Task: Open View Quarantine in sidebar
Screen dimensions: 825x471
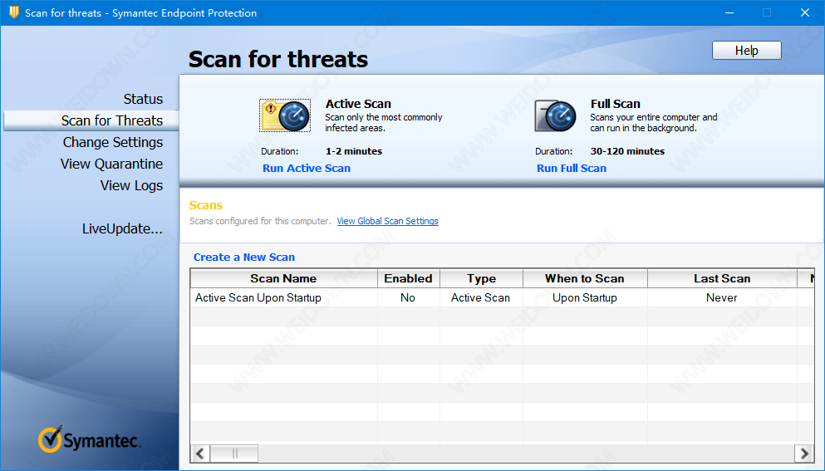Action: coord(111,164)
